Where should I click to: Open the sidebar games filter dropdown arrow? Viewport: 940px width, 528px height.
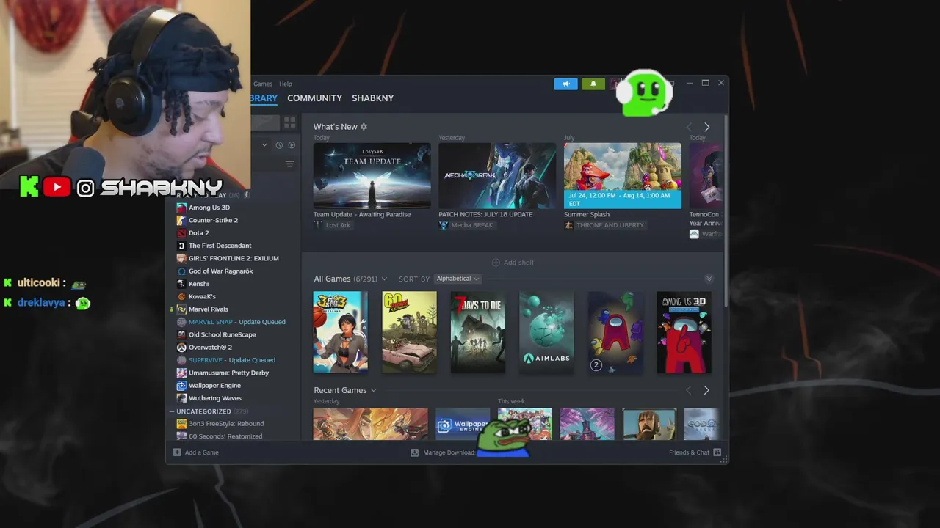coord(264,145)
